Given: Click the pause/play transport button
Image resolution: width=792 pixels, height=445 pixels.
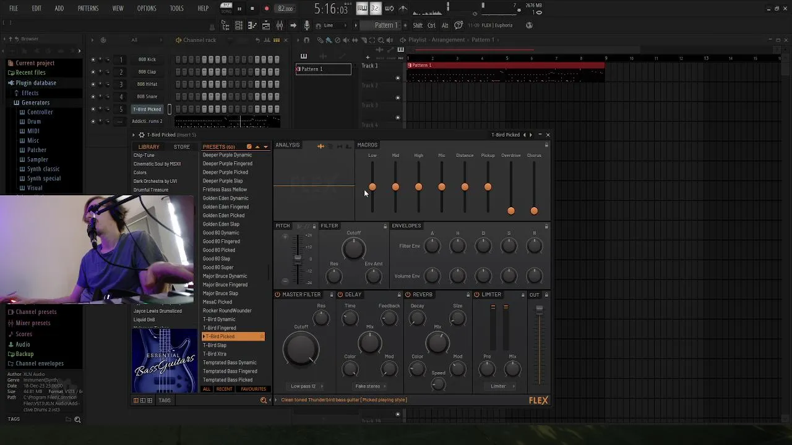Looking at the screenshot, I should [x=239, y=9].
